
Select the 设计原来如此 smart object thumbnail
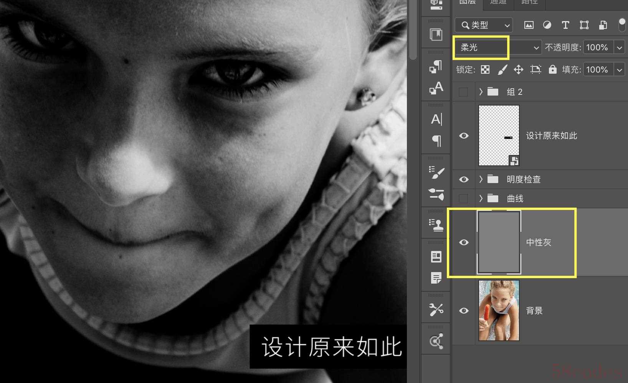click(499, 135)
